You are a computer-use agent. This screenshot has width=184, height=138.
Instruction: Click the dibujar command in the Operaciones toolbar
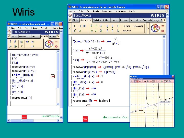coord(127,26)
